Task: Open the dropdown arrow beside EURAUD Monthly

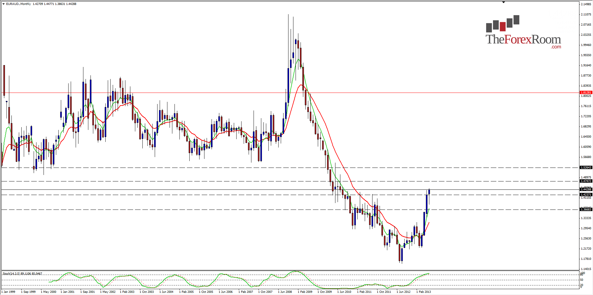Action: (x=3, y=4)
